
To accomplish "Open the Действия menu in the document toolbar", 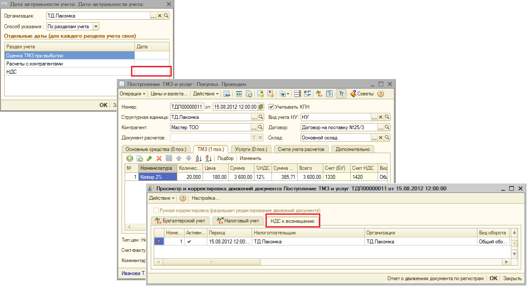I will [x=206, y=94].
